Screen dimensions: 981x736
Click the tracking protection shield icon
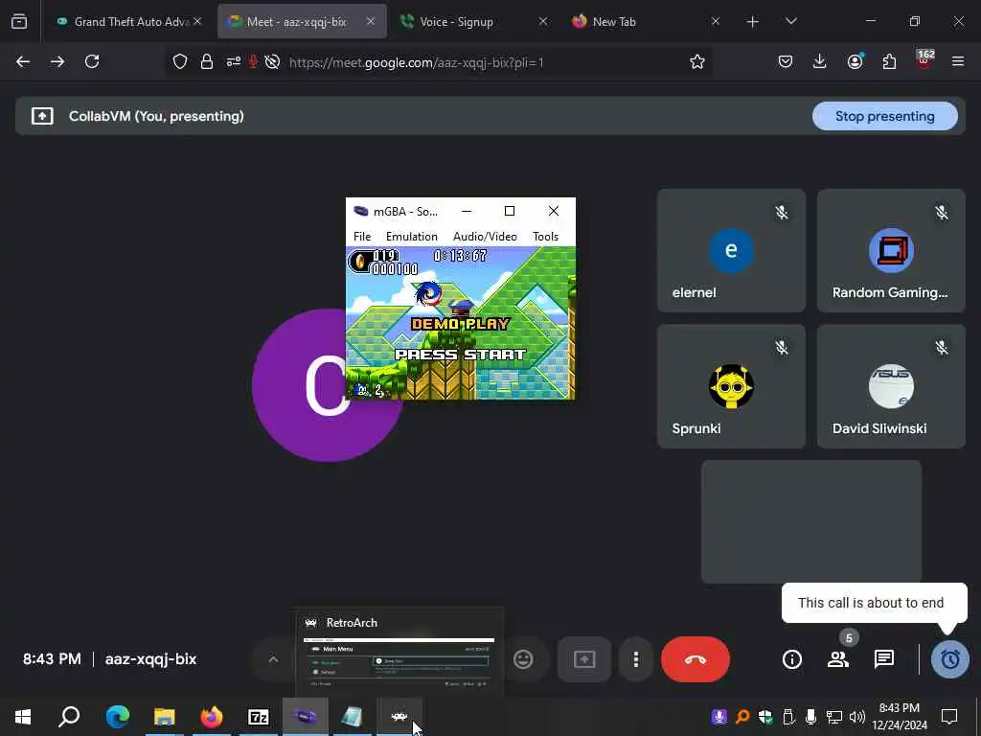[180, 62]
